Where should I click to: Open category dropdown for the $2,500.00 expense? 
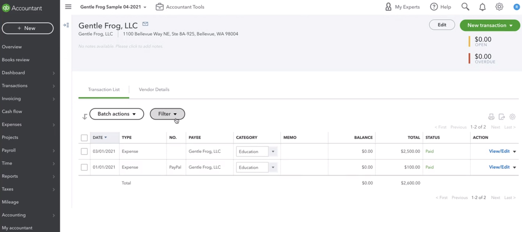pos(273,151)
